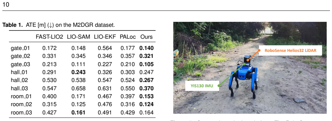Click value 0.658 in hall_03 row
Screen dimensions: 332x121
click(79, 88)
